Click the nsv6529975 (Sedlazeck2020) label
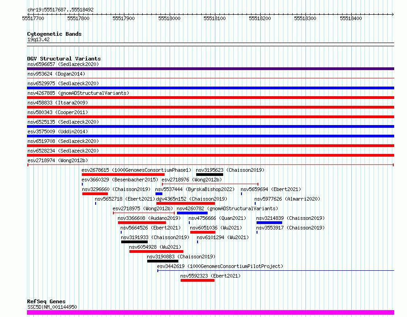407x317 pixels. (x=63, y=83)
